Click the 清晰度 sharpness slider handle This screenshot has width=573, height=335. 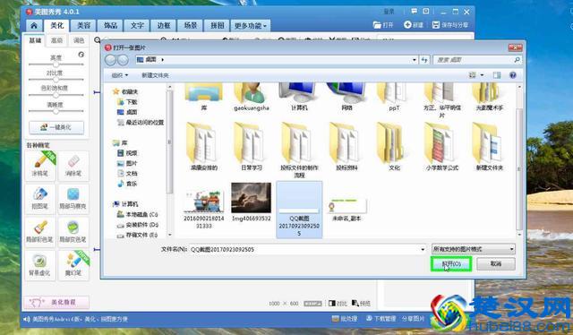point(56,111)
